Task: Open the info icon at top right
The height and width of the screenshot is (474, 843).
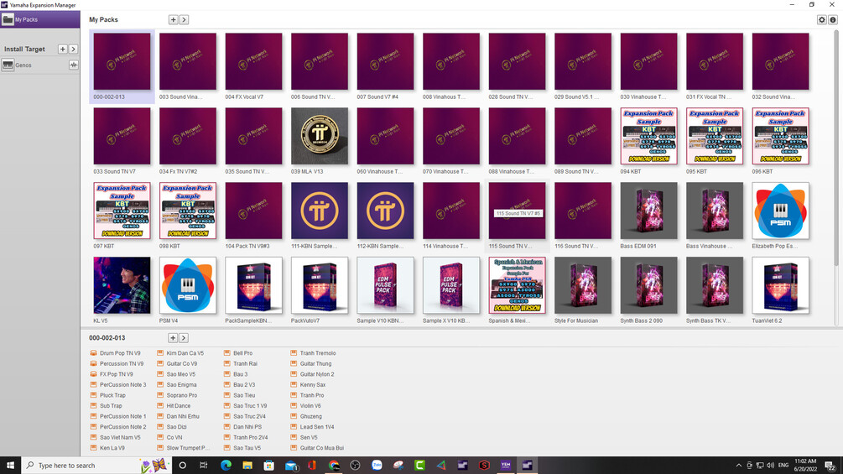Action: (832, 19)
